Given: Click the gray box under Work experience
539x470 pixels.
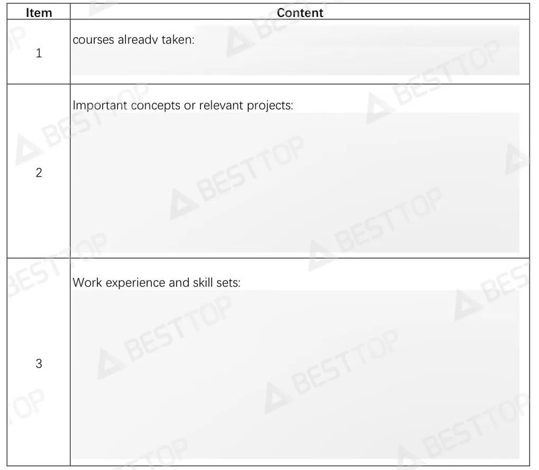Looking at the screenshot, I should [x=295, y=374].
